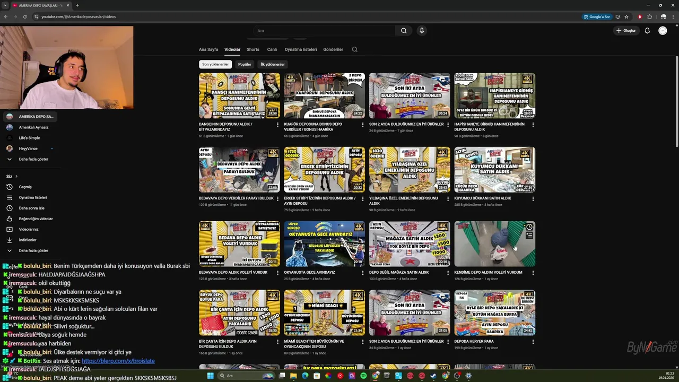Image resolution: width=679 pixels, height=382 pixels.
Task: Go back to the previous page
Action: tap(6, 16)
